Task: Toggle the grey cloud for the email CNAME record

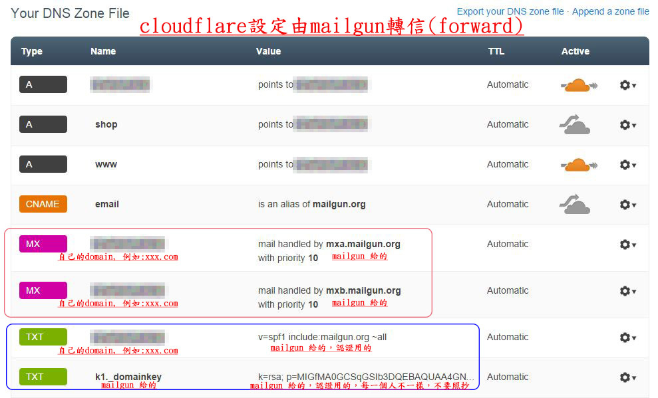Action: [x=574, y=204]
